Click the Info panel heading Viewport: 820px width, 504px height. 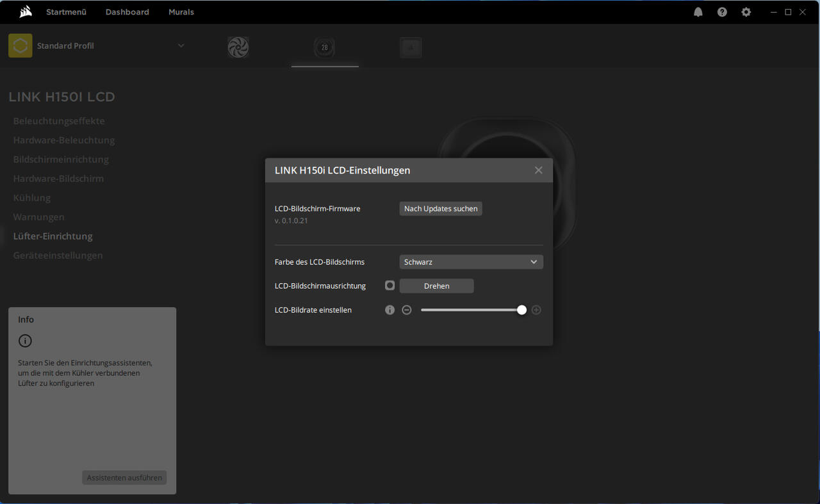(x=26, y=320)
